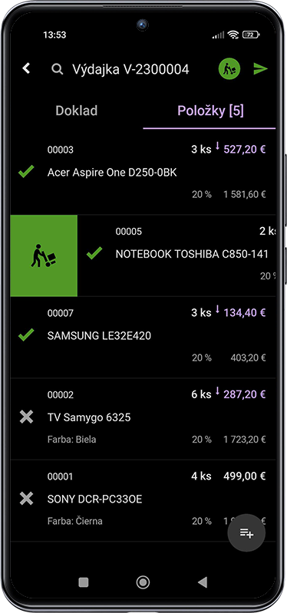
Task: Switch to the Doklad tab
Action: tap(76, 110)
